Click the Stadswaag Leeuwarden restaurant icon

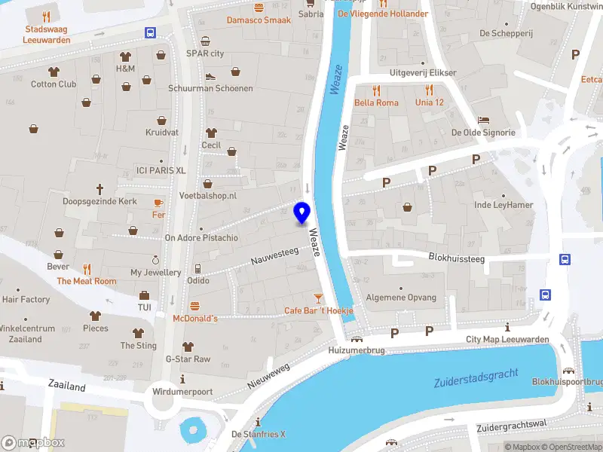[x=46, y=17]
